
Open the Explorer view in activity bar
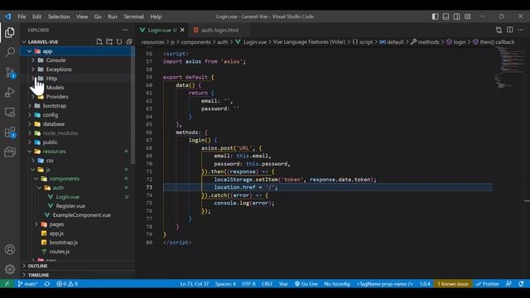point(10,32)
